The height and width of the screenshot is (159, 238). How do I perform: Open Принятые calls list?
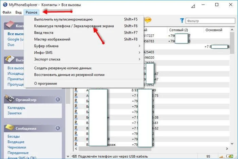[x=16, y=79]
